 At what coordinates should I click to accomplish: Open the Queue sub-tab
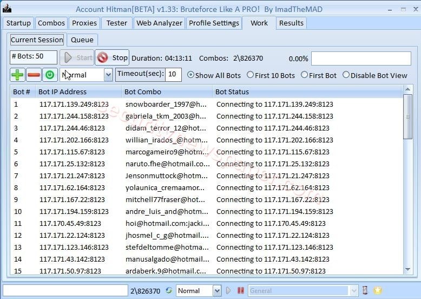click(82, 40)
